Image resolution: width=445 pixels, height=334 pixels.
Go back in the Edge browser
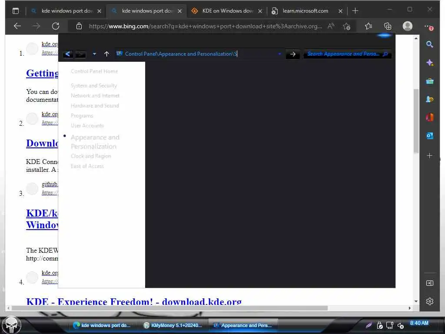tap(17, 26)
